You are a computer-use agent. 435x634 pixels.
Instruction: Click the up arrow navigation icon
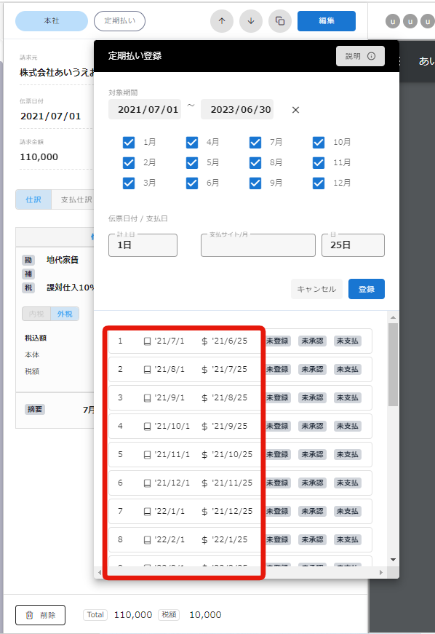tap(222, 21)
